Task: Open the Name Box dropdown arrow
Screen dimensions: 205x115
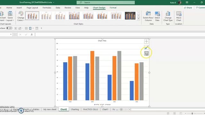Action: pyautogui.click(x=11, y=34)
